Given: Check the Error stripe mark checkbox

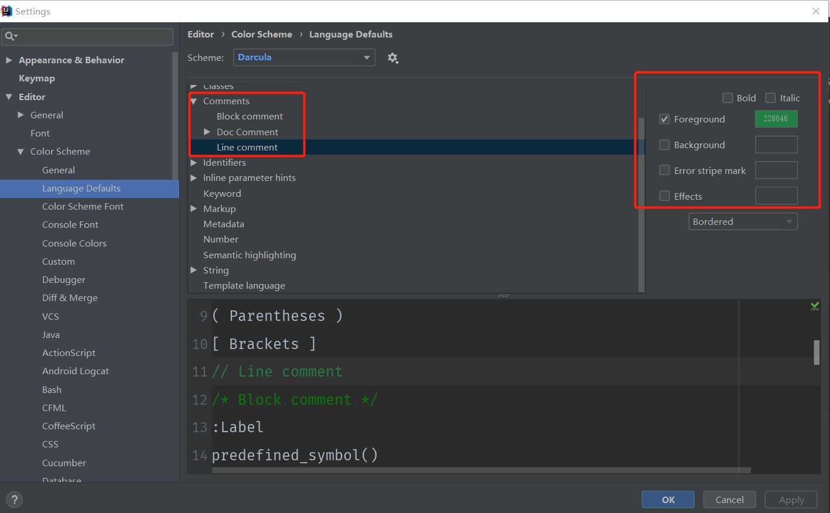Looking at the screenshot, I should tap(664, 170).
